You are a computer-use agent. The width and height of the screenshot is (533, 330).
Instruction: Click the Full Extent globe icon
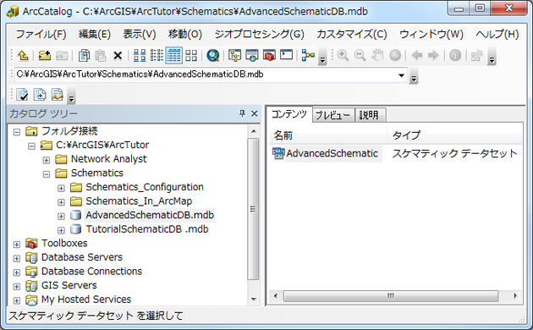point(395,55)
